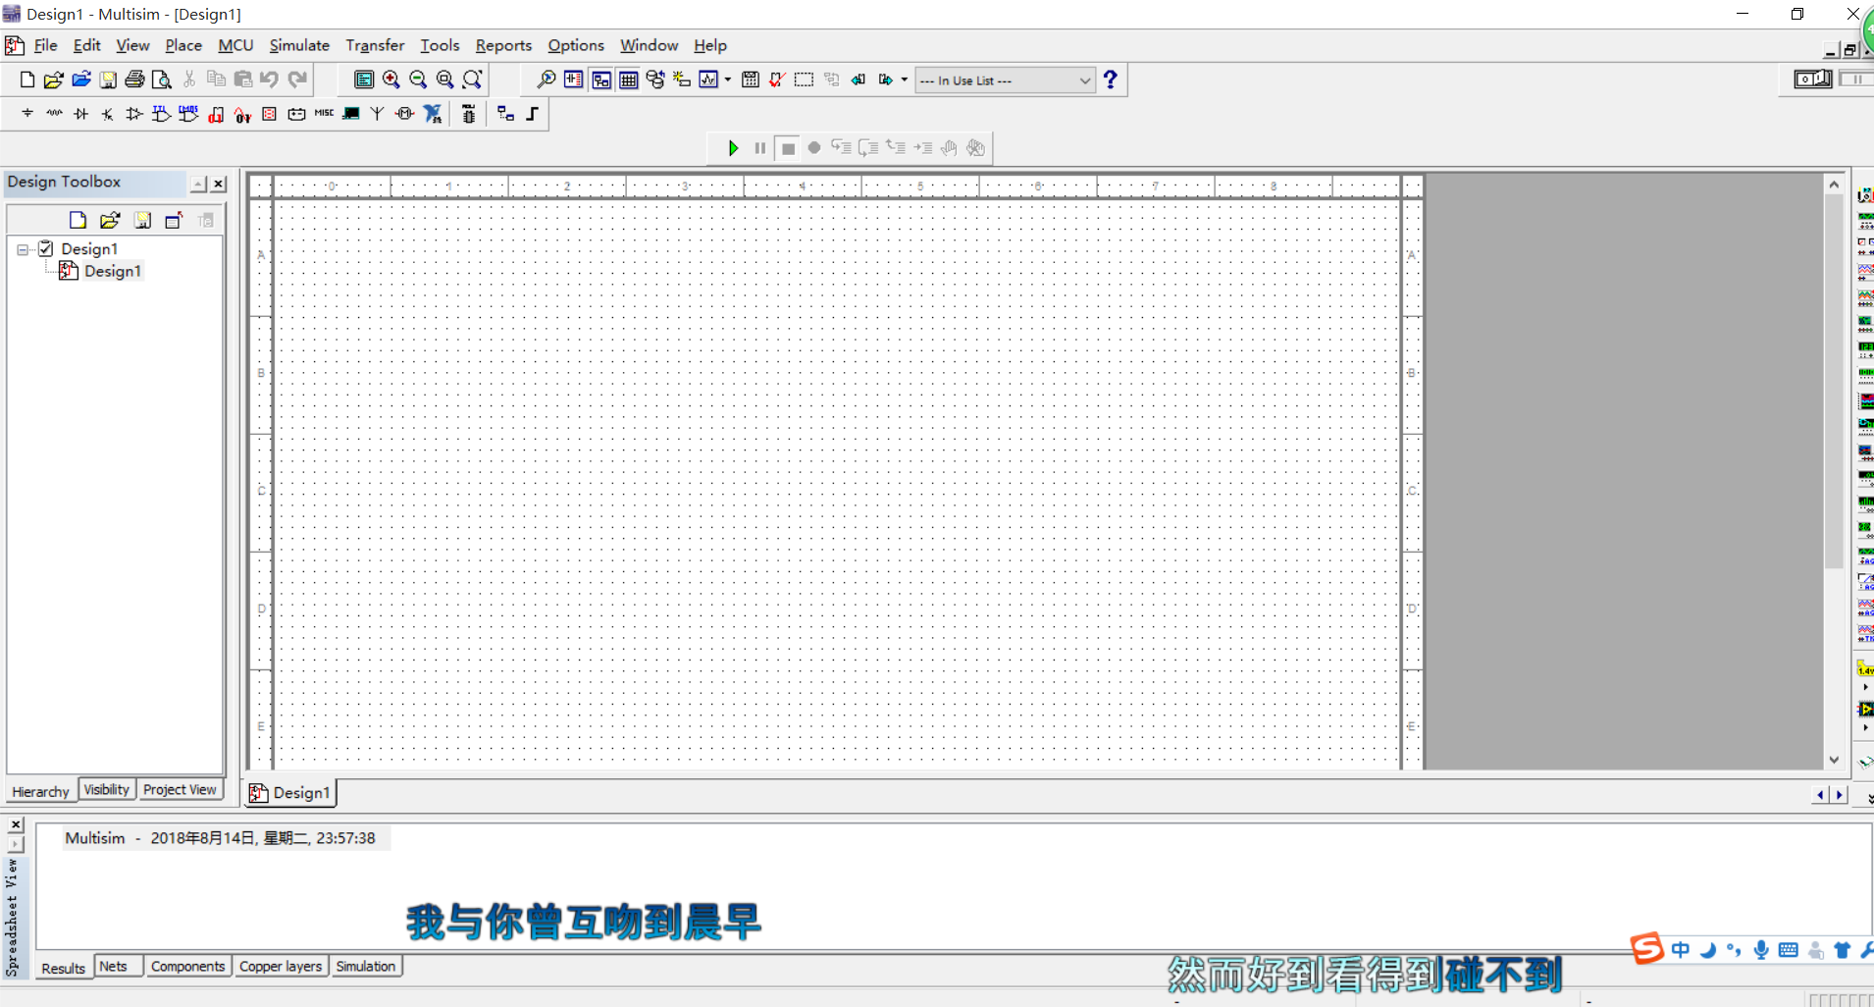Screen dimensions: 1874x1007
Task: Open the forward annotate dropdown arrow
Action: click(x=905, y=79)
